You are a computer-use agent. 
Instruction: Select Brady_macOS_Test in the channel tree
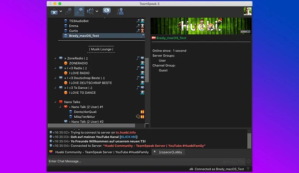[104, 36]
